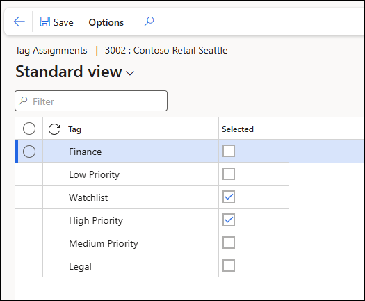
Task: Check the Low Priority checkbox
Action: [229, 174]
